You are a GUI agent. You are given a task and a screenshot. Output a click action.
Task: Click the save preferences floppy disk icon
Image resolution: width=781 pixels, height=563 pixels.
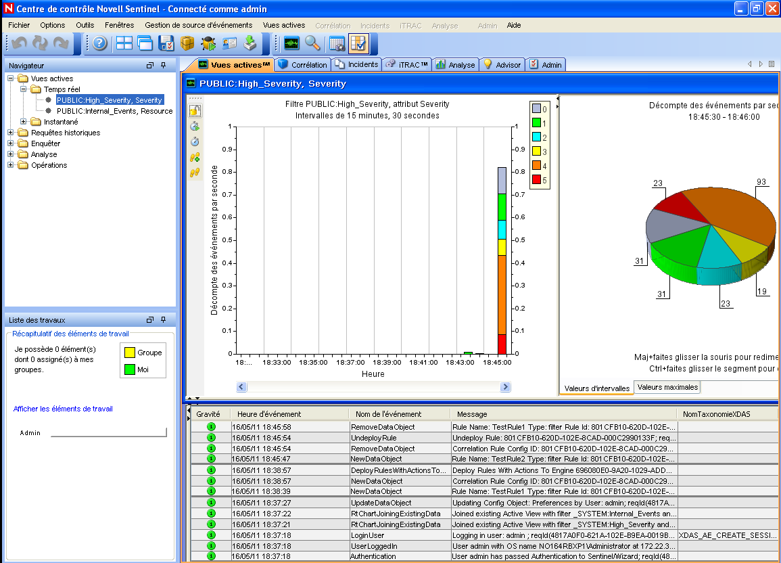166,44
